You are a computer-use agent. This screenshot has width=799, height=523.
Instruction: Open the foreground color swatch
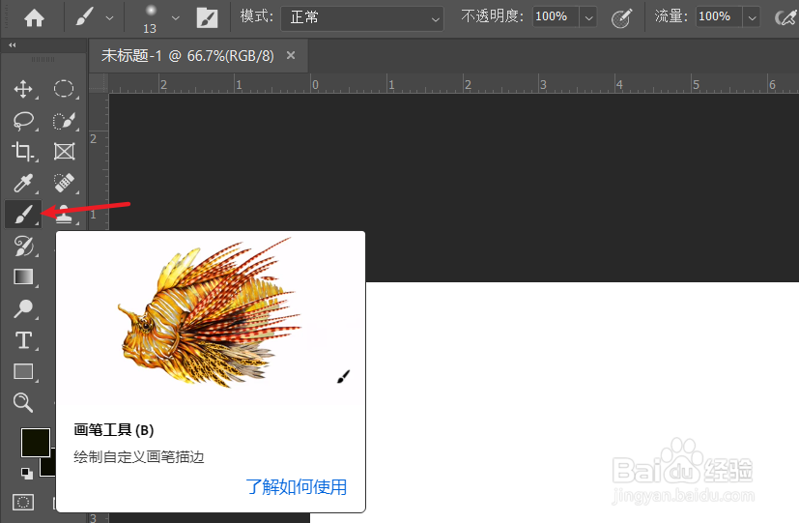point(36,443)
